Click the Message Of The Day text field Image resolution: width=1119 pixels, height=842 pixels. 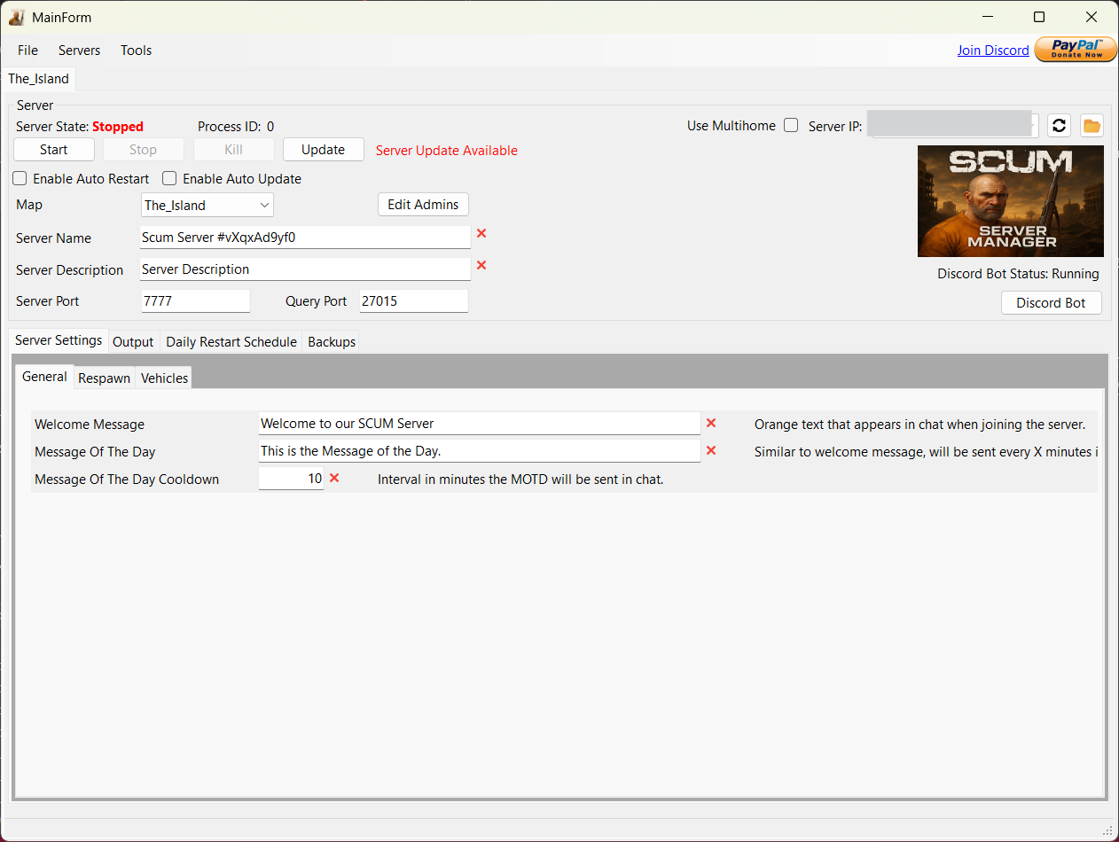pyautogui.click(x=479, y=451)
